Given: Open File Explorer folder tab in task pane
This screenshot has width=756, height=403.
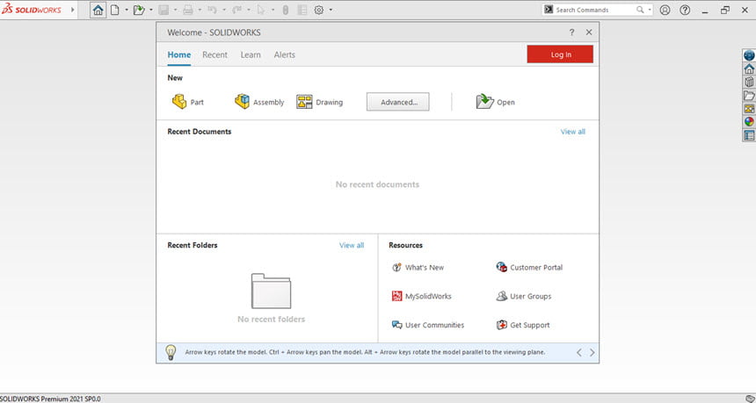Looking at the screenshot, I should click(749, 96).
